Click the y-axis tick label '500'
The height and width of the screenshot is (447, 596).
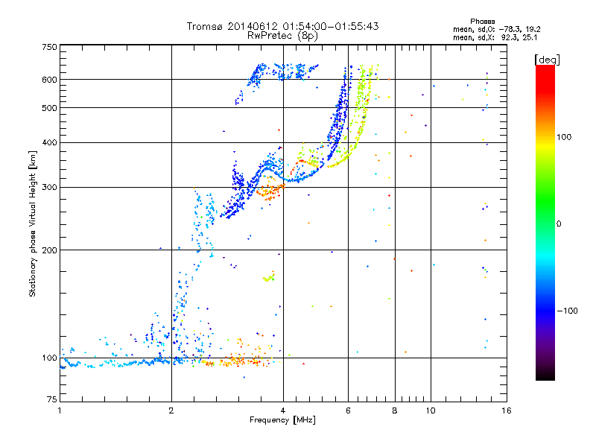pos(49,108)
